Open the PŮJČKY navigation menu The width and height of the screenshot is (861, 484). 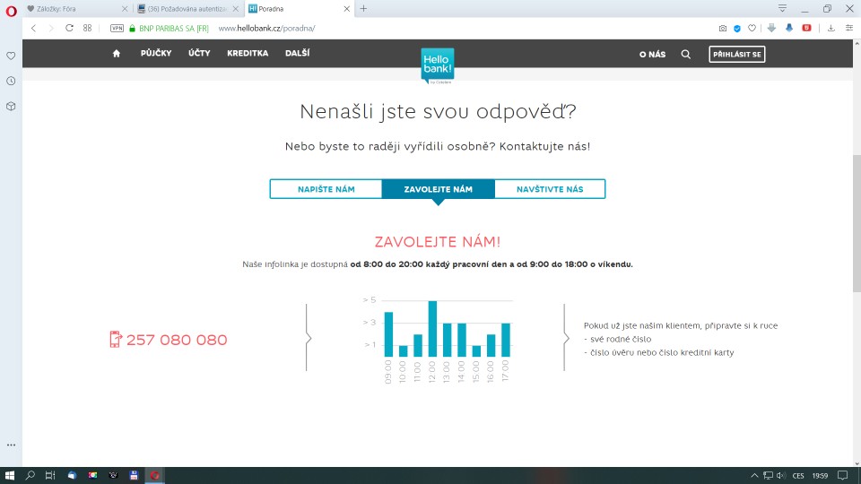tap(155, 54)
